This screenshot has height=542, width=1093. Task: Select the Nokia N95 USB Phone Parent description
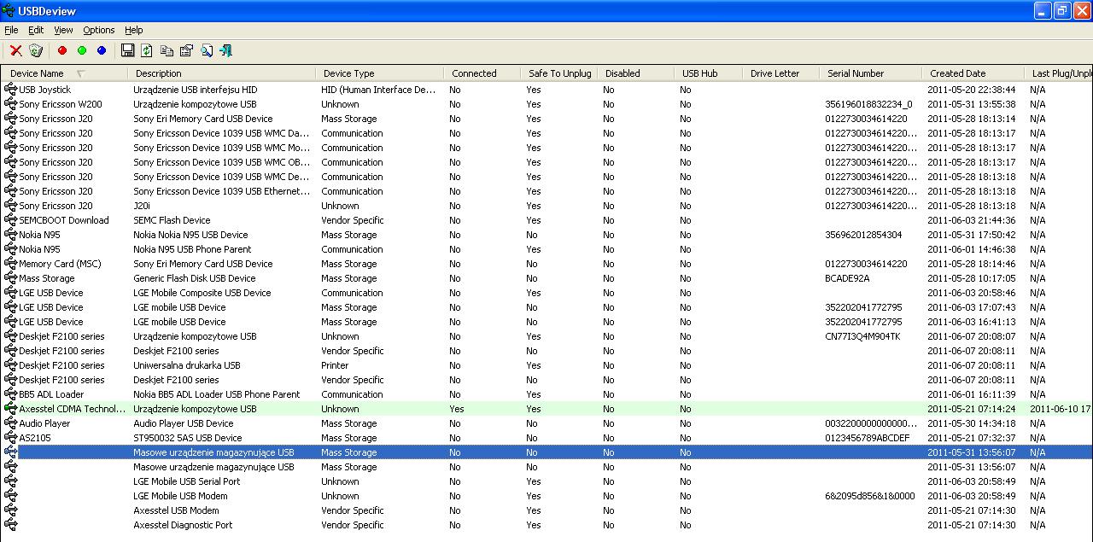click(192, 249)
